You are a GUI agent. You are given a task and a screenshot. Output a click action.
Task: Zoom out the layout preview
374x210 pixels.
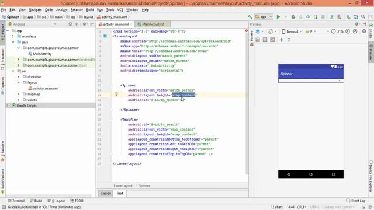[333, 32]
